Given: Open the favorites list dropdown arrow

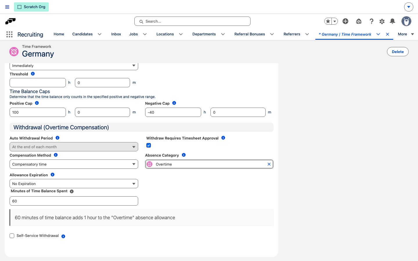Looking at the screenshot, I should click(335, 21).
